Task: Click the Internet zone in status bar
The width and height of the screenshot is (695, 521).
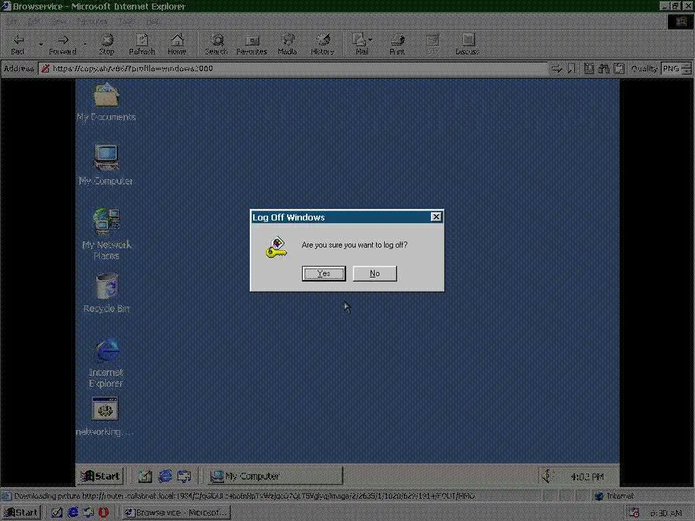Action: [x=614, y=496]
